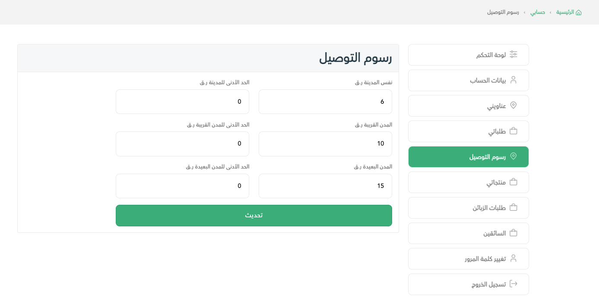Click the person icon beside بيانات الحساب

coord(513,80)
